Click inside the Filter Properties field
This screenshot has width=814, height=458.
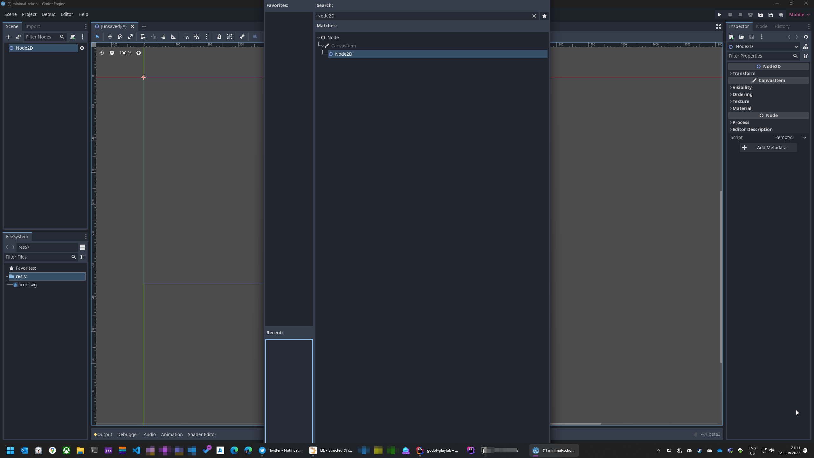(760, 56)
